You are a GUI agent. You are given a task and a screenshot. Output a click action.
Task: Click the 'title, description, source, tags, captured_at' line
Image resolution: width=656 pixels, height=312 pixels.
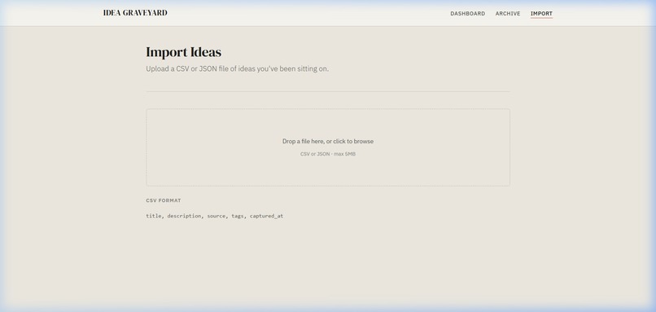tap(215, 216)
